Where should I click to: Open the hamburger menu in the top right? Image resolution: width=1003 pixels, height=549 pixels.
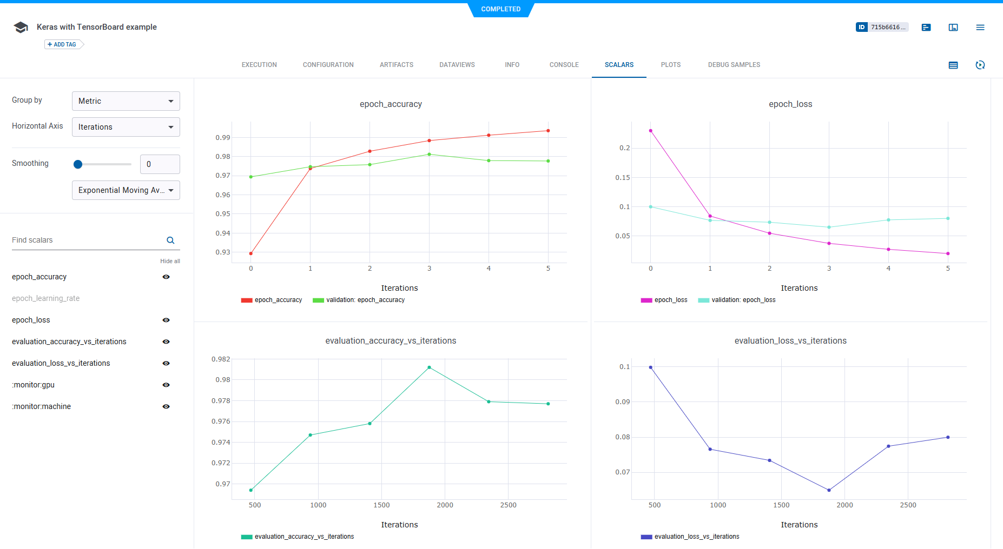[x=980, y=27]
